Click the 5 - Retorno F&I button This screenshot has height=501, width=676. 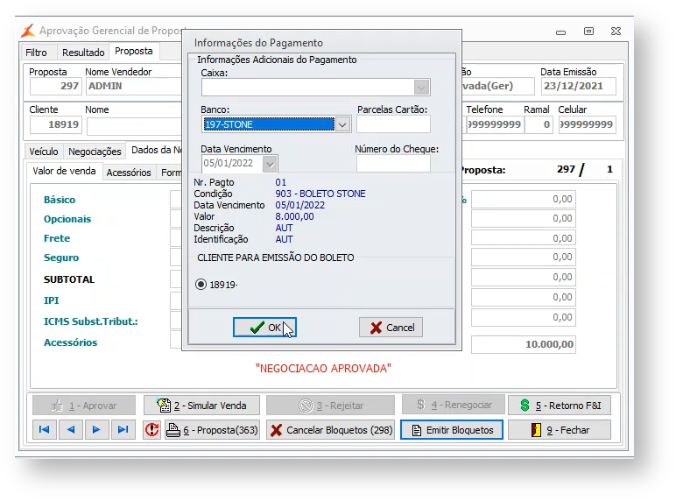(560, 406)
